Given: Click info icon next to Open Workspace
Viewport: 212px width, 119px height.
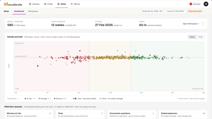Looking at the screenshot, I should pos(203,24).
